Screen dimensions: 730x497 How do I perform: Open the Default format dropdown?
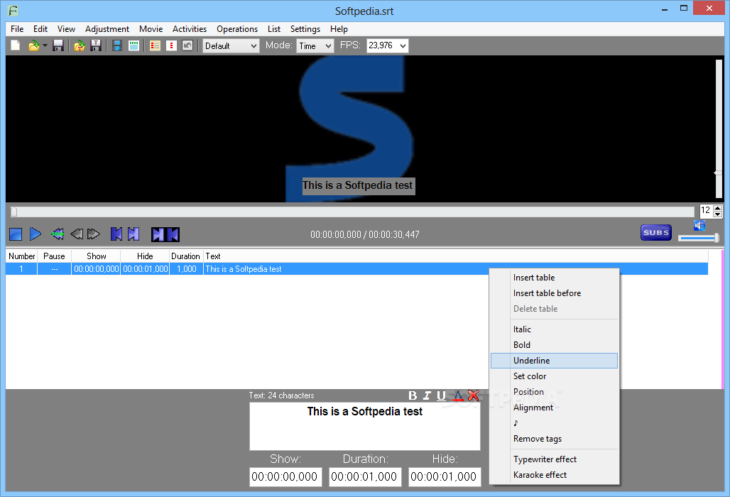[231, 45]
